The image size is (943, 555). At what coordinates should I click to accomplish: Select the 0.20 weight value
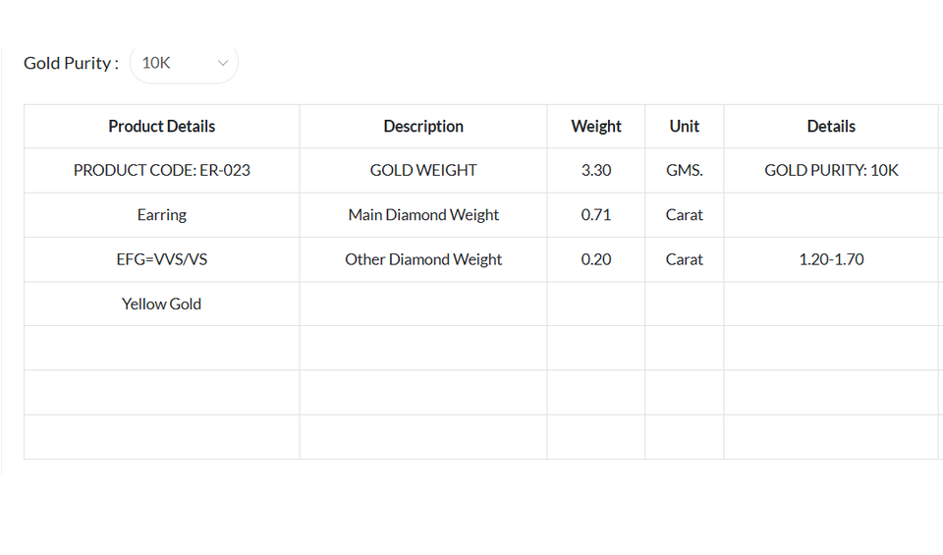tap(596, 259)
